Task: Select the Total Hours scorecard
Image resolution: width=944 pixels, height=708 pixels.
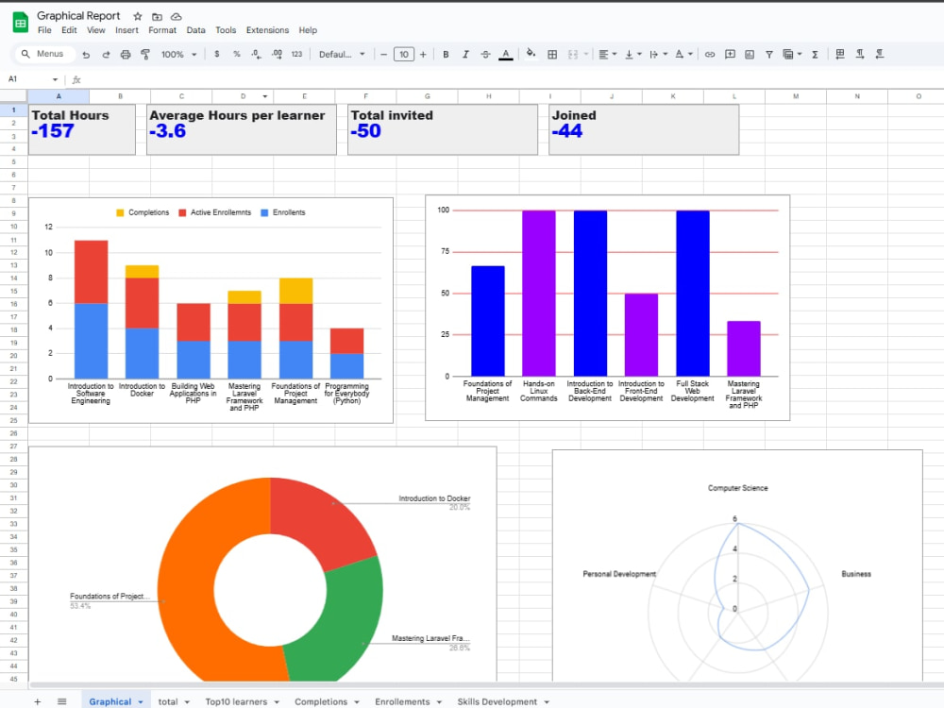Action: pyautogui.click(x=82, y=129)
